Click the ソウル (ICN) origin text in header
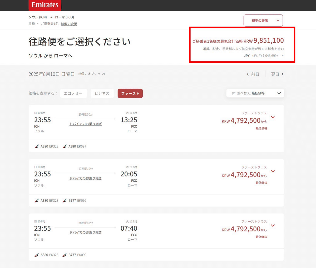The height and width of the screenshot is (268, 316). pos(38,17)
